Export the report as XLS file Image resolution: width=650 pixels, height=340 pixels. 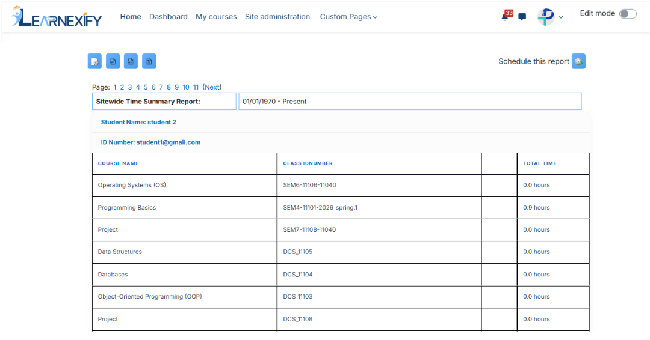coord(131,61)
